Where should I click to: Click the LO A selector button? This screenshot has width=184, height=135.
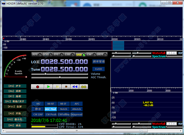coord(38,62)
